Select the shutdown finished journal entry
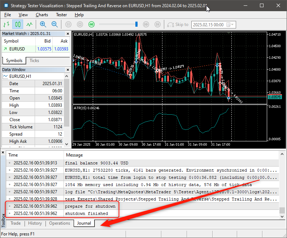The image size is (287, 238). pos(142,213)
